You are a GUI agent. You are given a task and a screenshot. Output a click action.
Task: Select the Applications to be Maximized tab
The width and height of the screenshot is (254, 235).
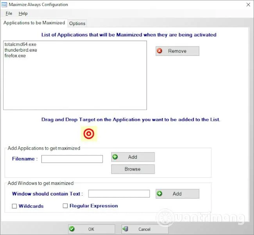34,23
